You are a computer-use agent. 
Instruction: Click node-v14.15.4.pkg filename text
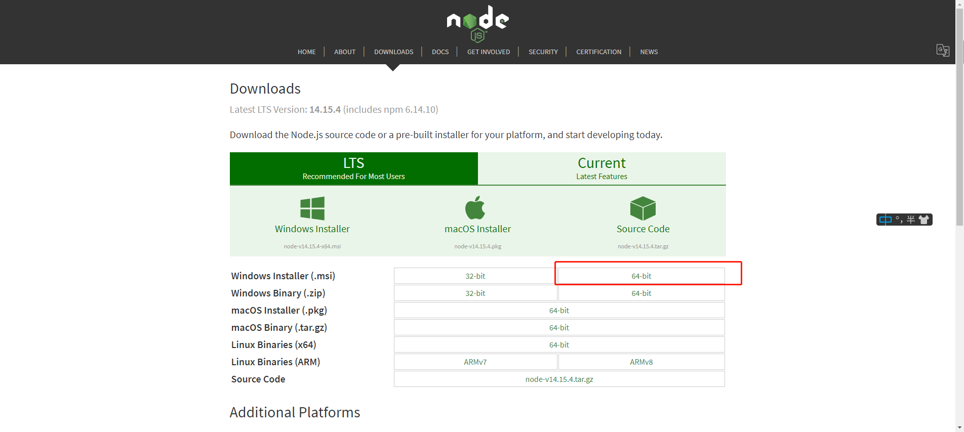click(x=478, y=246)
